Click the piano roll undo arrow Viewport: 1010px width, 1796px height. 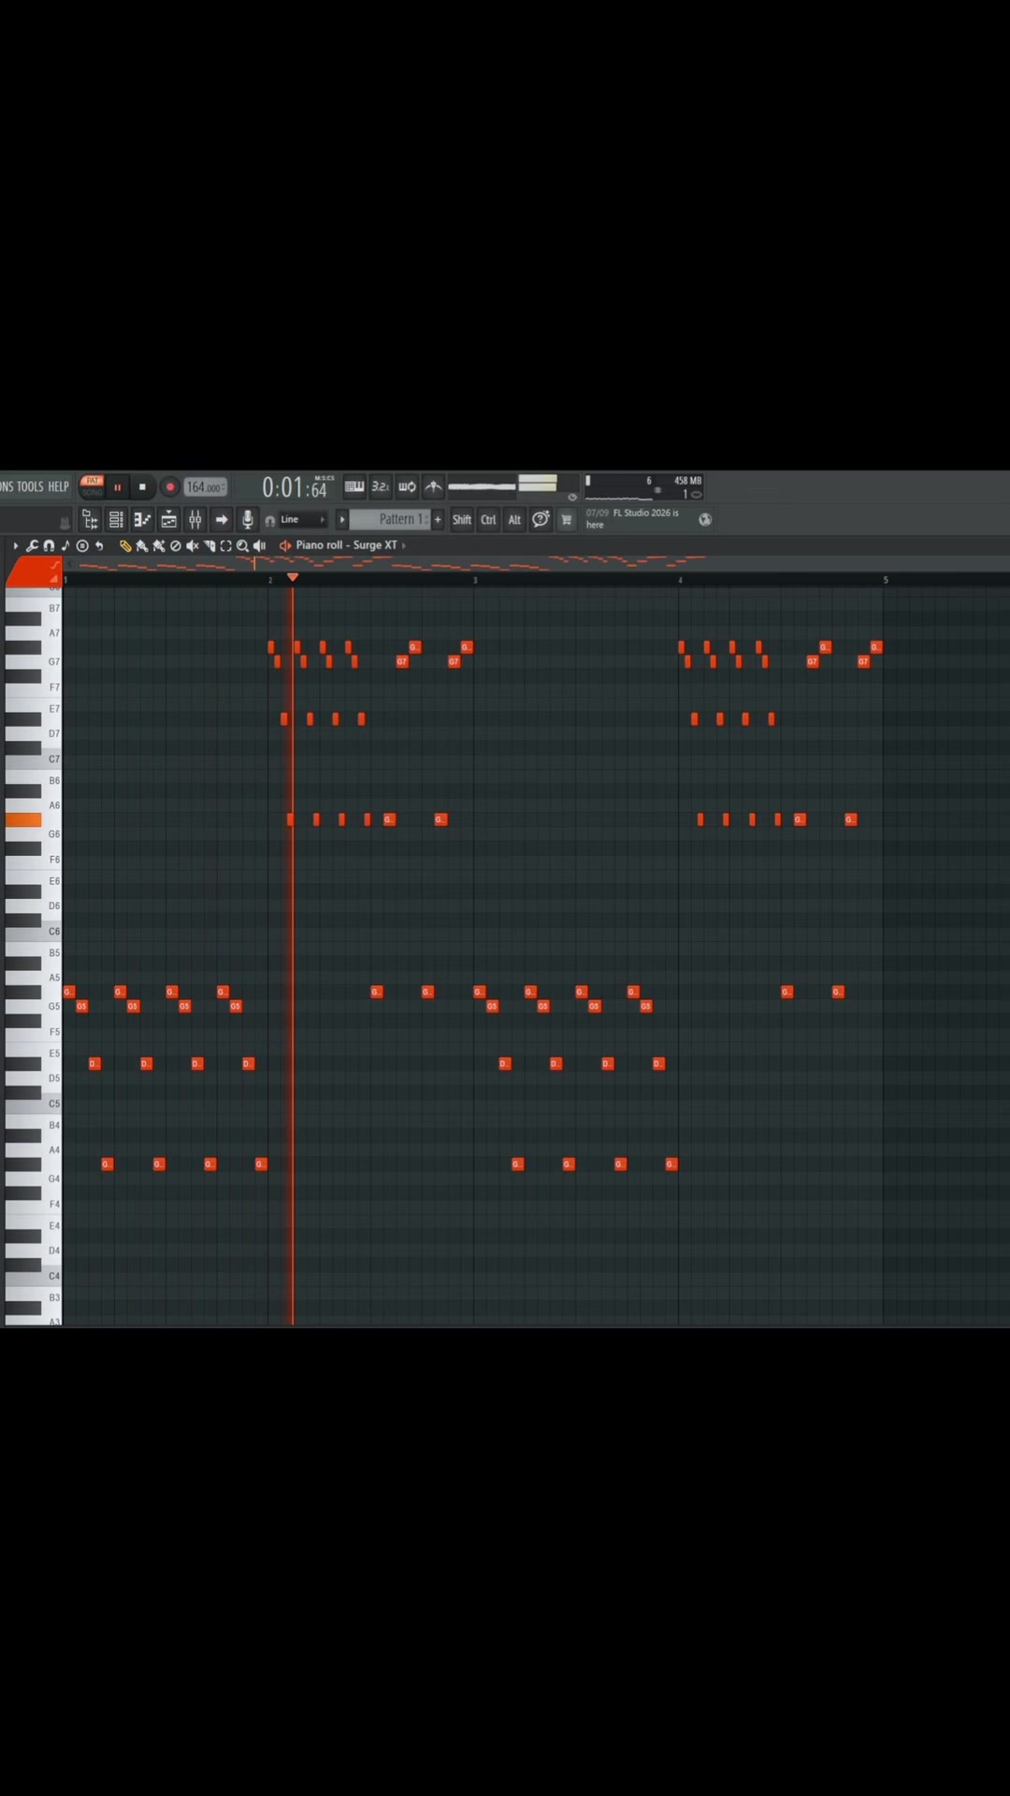[x=99, y=545]
